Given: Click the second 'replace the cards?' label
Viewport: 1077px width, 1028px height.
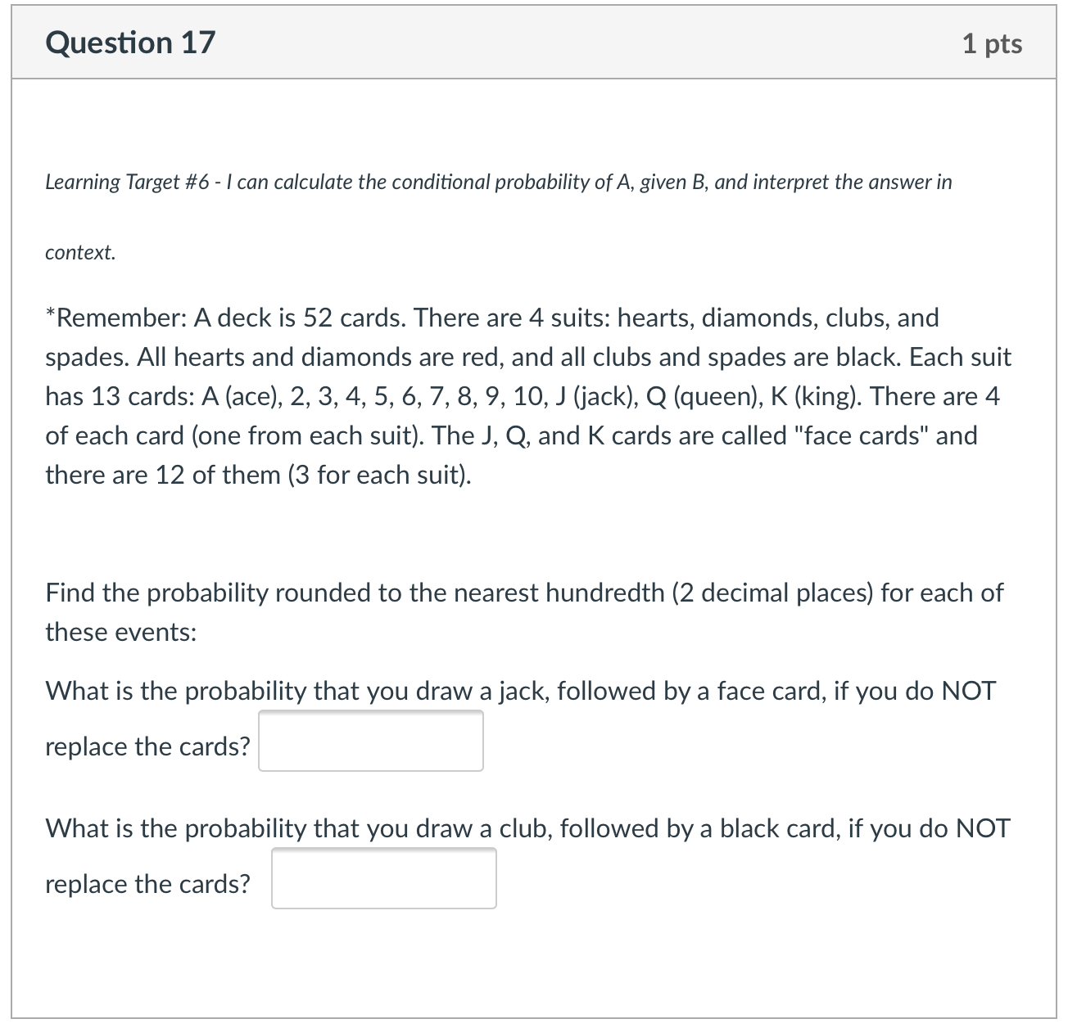Looking at the screenshot, I should (147, 883).
